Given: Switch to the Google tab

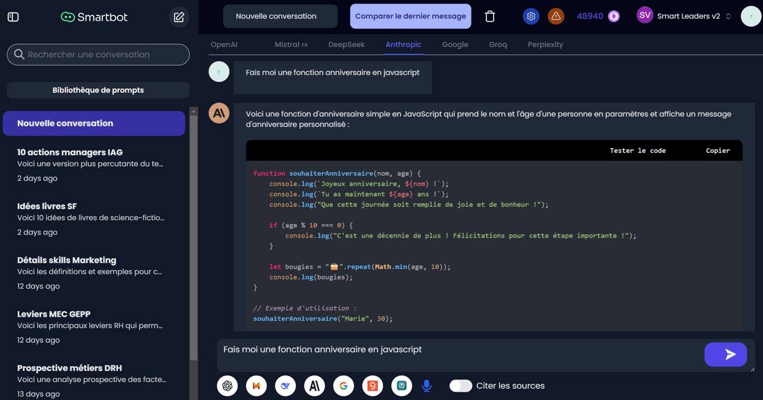Looking at the screenshot, I should point(455,45).
